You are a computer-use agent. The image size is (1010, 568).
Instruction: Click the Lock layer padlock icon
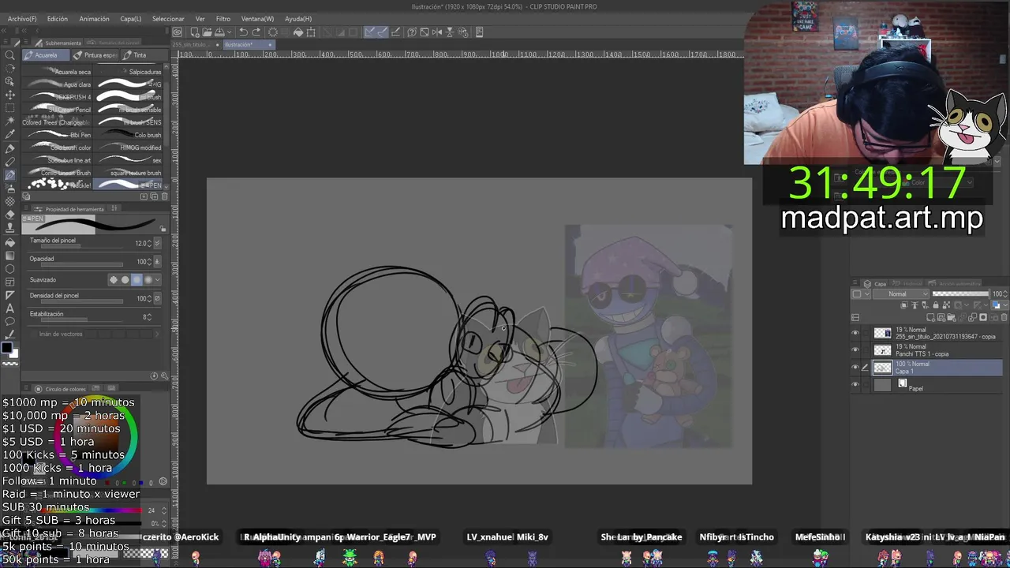[x=936, y=305]
